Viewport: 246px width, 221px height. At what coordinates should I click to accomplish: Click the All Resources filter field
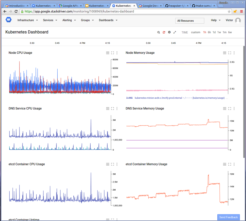190,21
